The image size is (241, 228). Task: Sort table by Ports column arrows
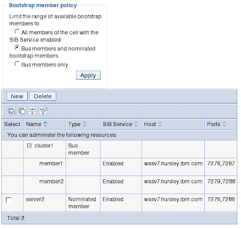(x=224, y=124)
